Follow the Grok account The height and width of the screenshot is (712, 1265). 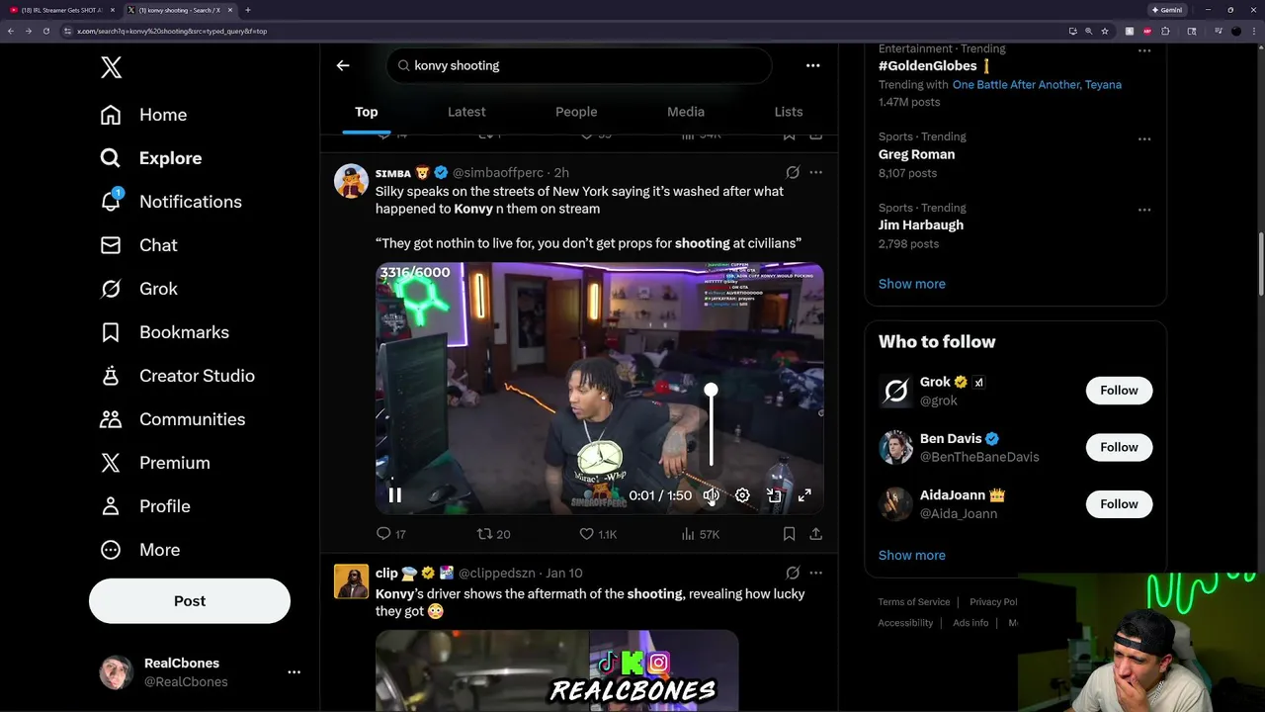tap(1119, 391)
